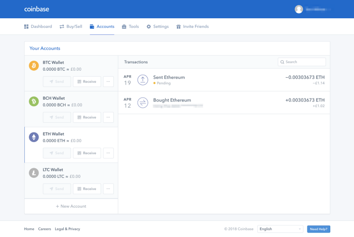Click Send in the LTC Wallet
354x237 pixels.
(57, 189)
